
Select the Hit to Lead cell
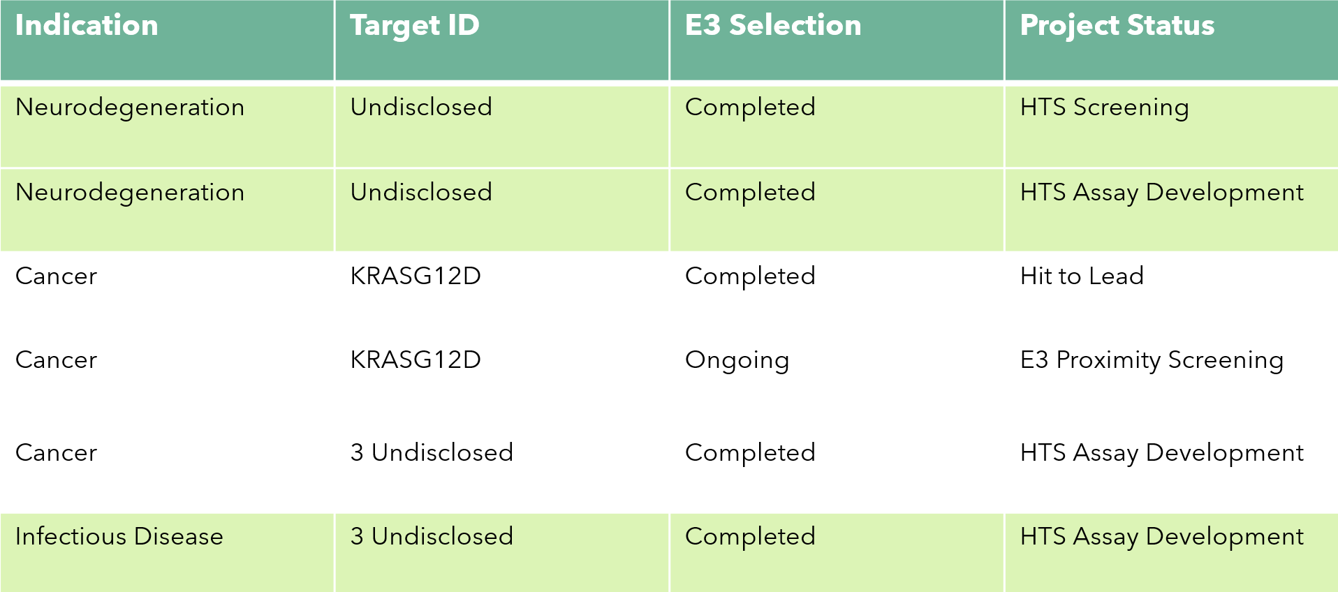point(1082,276)
